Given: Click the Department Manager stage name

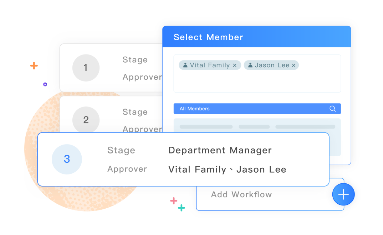Looking at the screenshot, I should 220,150.
